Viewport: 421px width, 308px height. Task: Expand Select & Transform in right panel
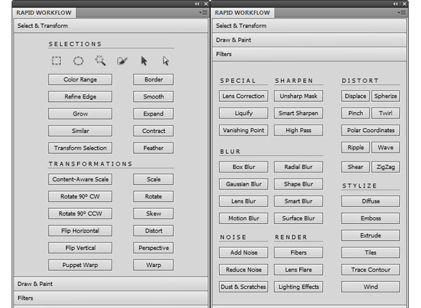coord(309,26)
